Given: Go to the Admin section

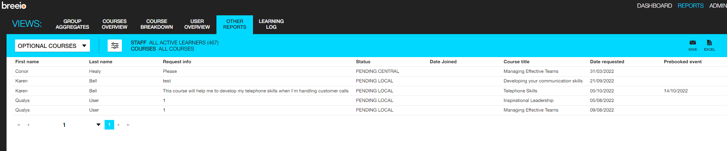Looking at the screenshot, I should tap(718, 6).
